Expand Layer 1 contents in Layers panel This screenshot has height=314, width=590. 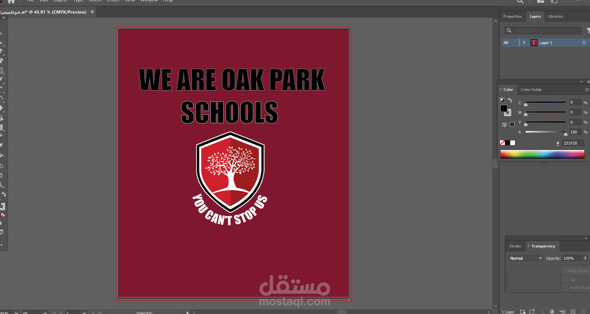pyautogui.click(x=524, y=43)
